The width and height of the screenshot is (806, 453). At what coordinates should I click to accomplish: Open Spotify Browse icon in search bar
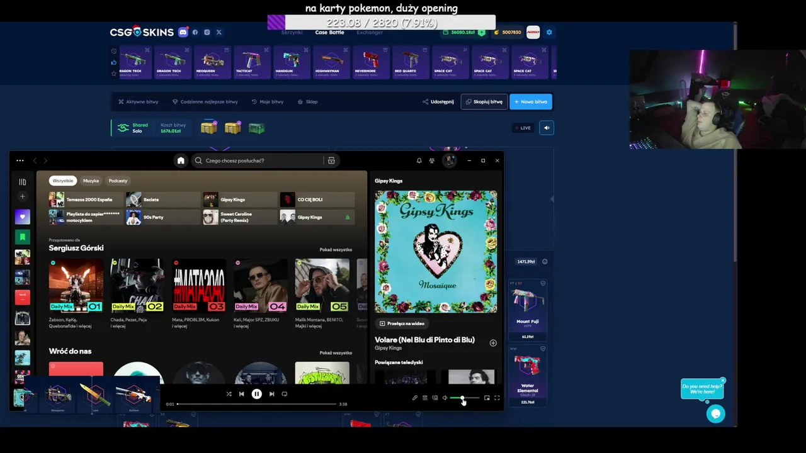pyautogui.click(x=331, y=160)
